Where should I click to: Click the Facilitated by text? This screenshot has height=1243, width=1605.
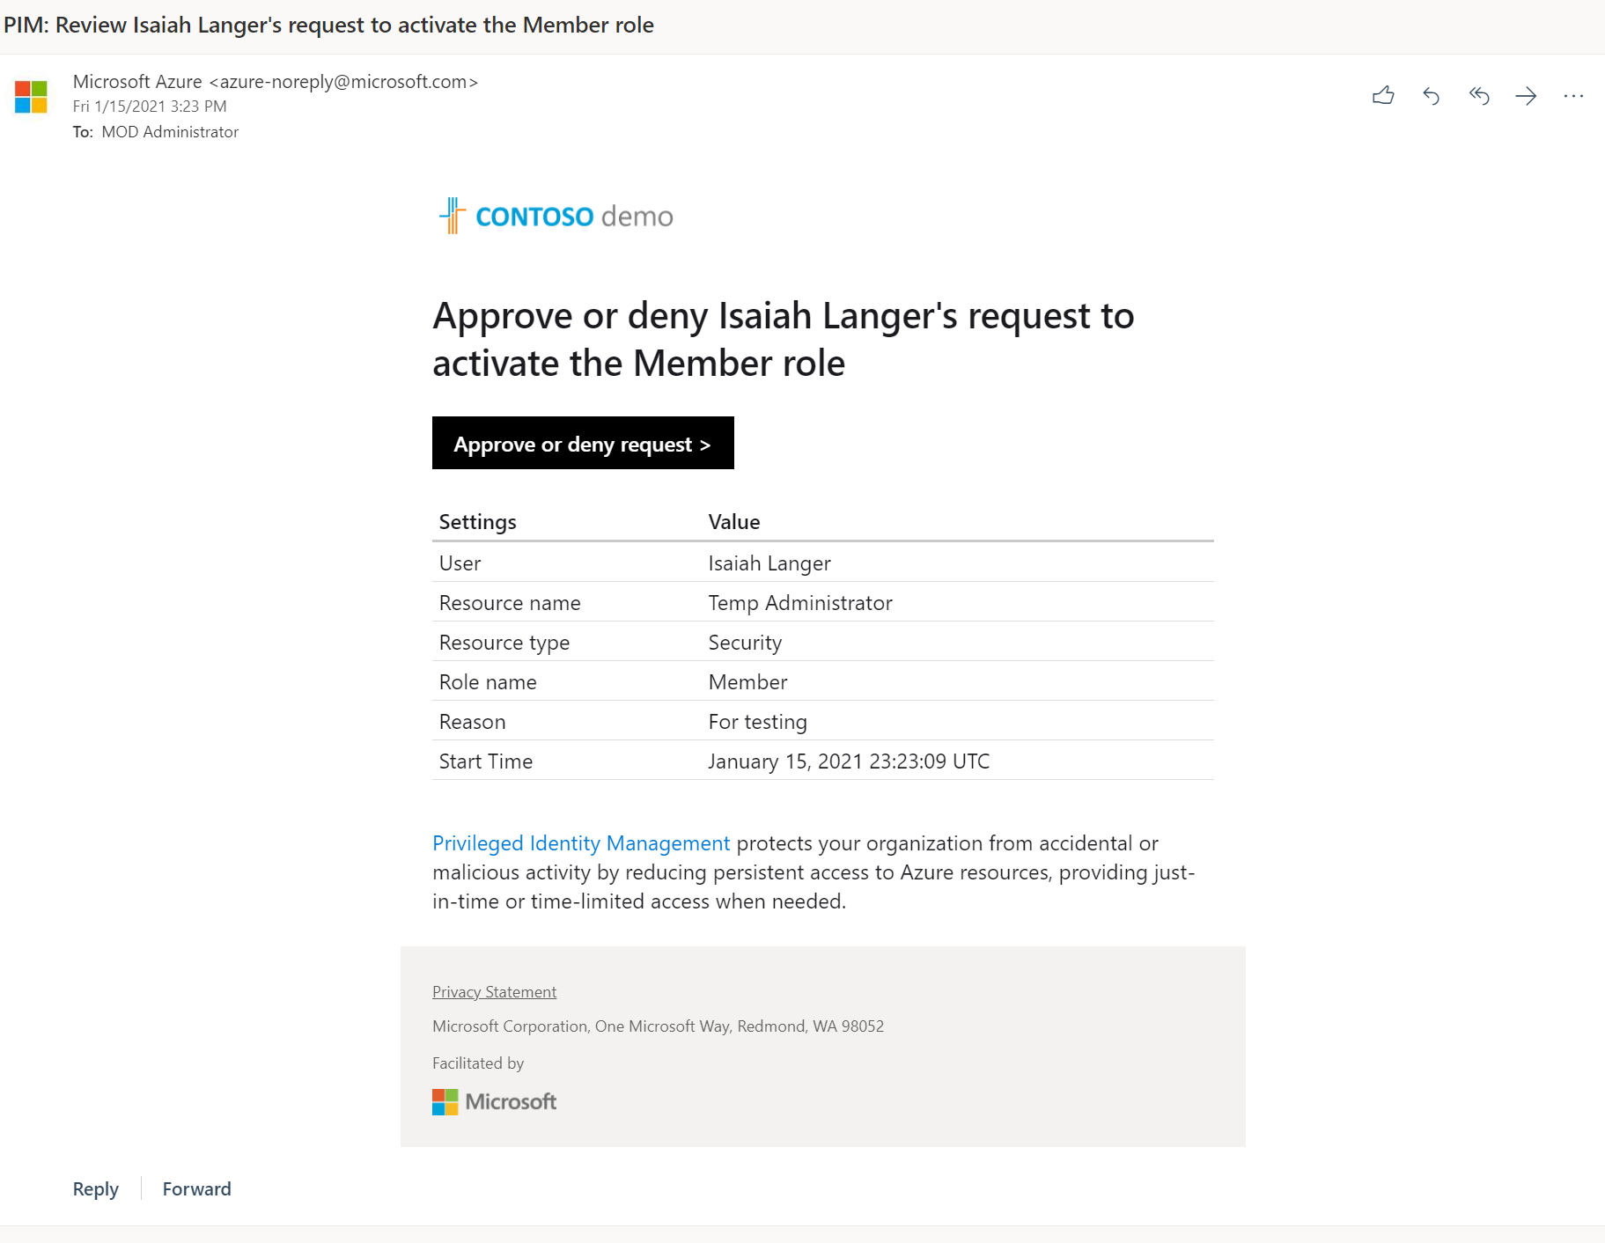click(x=478, y=1063)
